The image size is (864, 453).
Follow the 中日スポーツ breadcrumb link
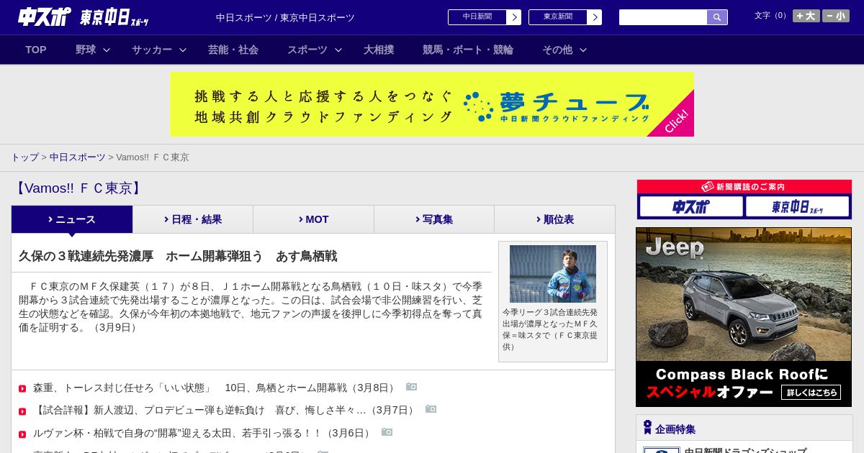pyautogui.click(x=78, y=157)
